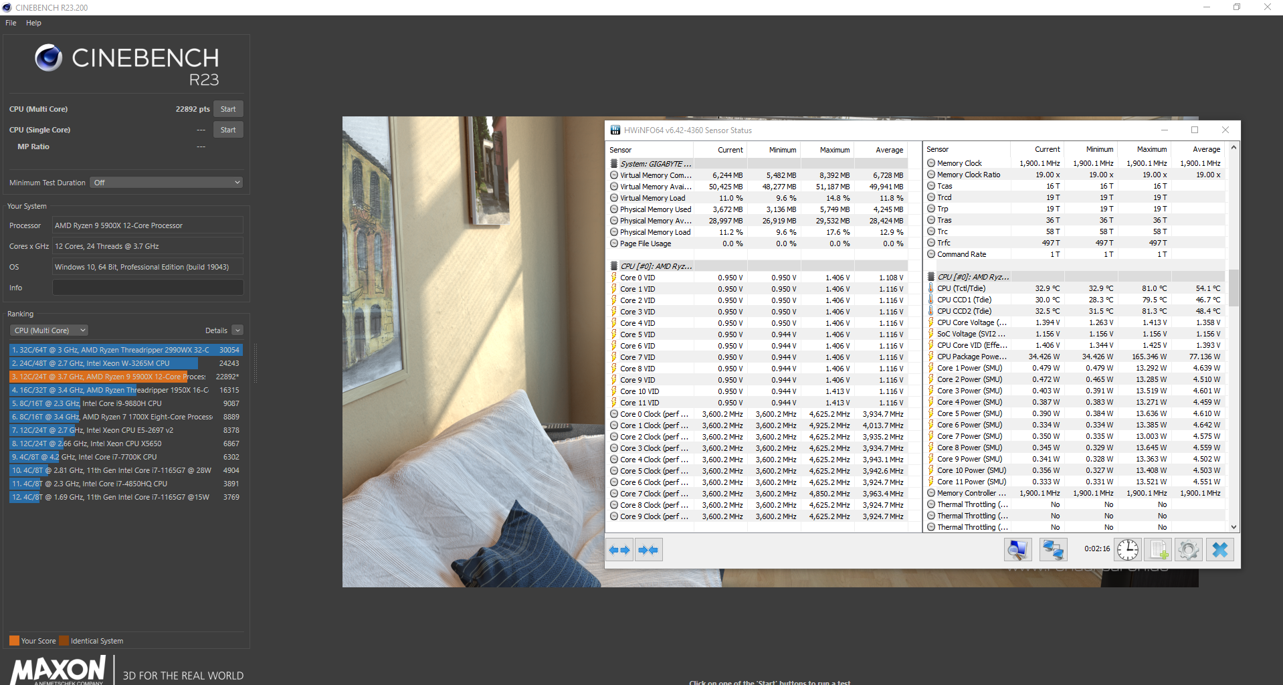Click the circle icon beside Memory Controller
The image size is (1283, 685).
point(930,493)
